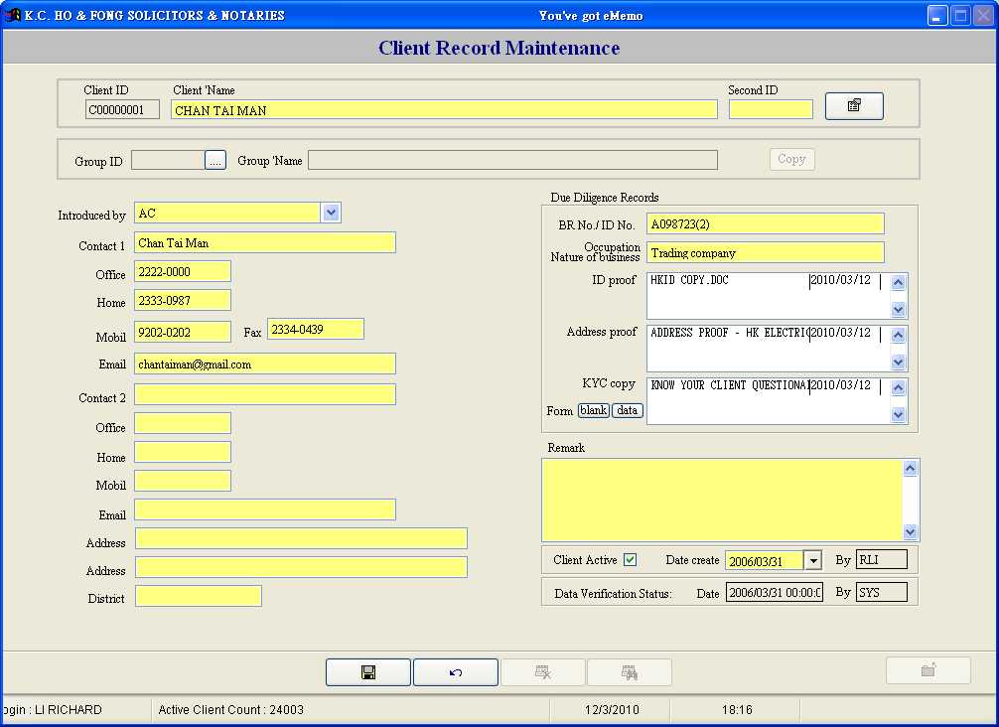
Task: Click the form icon beside Second ID
Action: coord(854,105)
